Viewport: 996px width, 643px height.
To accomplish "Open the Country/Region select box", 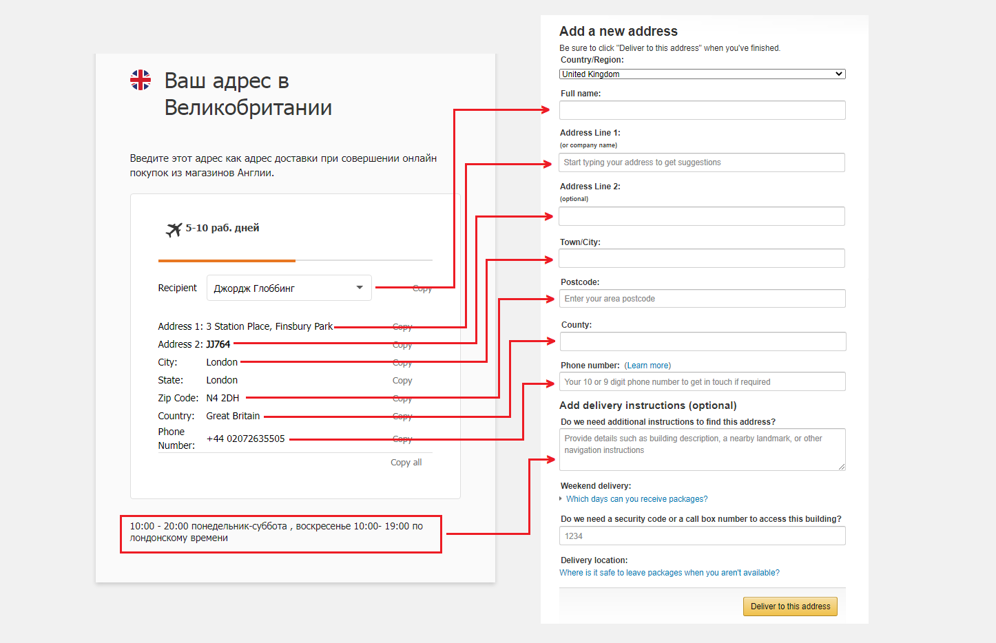I will click(702, 74).
